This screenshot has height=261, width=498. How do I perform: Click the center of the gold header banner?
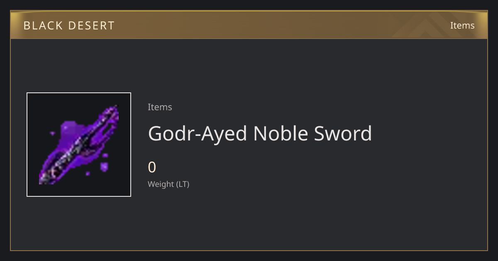click(249, 25)
